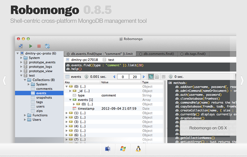Expand the (4) document row
The width and height of the screenshot is (247, 157).
point(66,126)
